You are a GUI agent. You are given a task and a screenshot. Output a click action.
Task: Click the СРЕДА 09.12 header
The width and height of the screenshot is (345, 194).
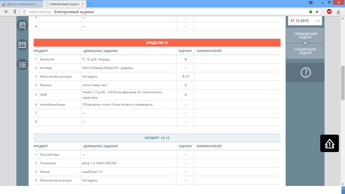(x=157, y=43)
